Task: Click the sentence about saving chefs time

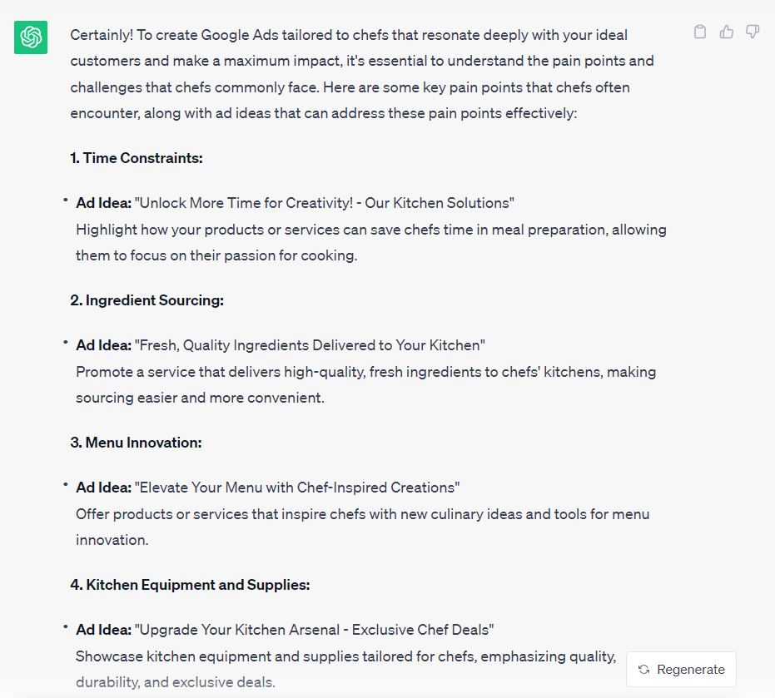Action: (x=371, y=243)
